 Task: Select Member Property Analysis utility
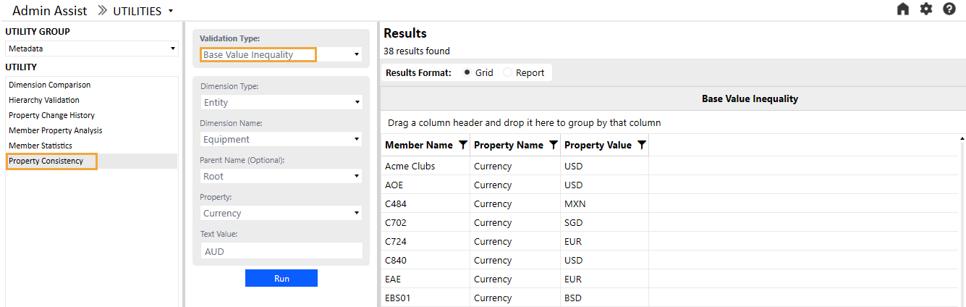pyautogui.click(x=56, y=131)
